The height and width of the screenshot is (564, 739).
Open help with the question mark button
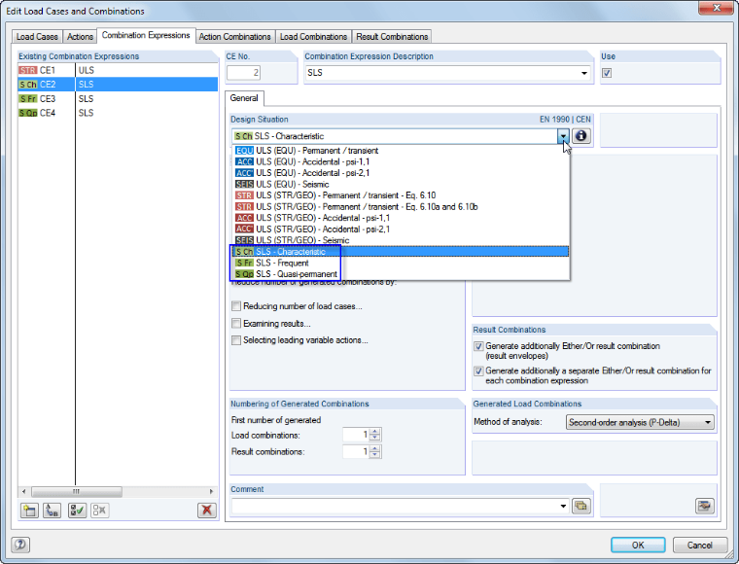point(20,545)
